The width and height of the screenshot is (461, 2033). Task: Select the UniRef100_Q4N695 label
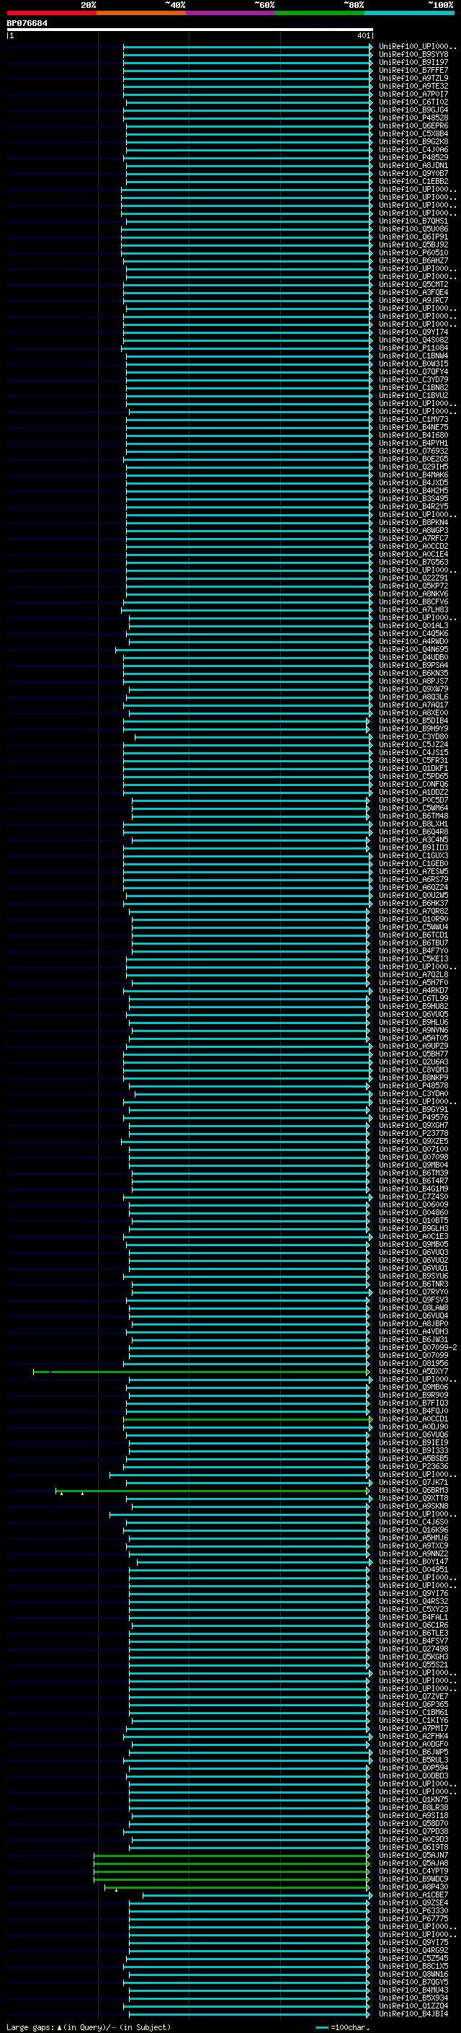tap(413, 650)
